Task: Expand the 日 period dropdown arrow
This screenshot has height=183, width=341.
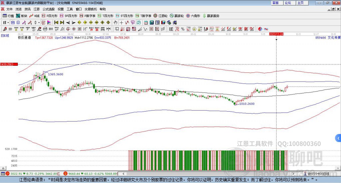Action: (8, 23)
